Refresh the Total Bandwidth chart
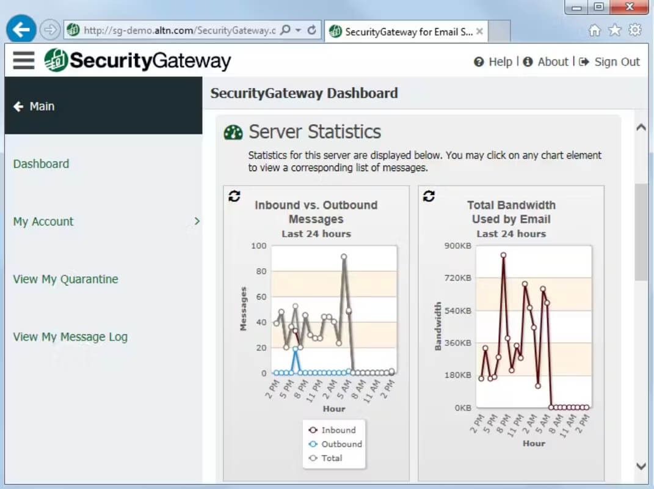 (429, 196)
